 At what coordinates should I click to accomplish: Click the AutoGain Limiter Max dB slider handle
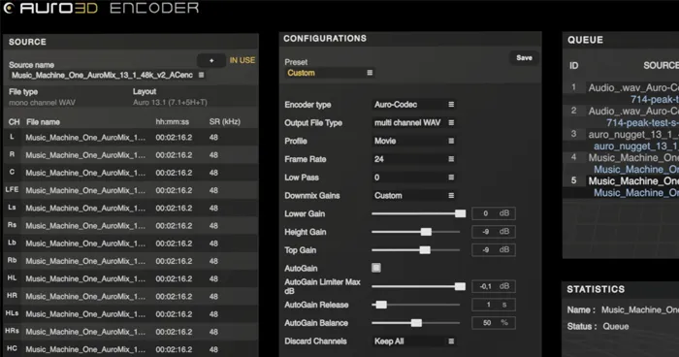coord(460,286)
